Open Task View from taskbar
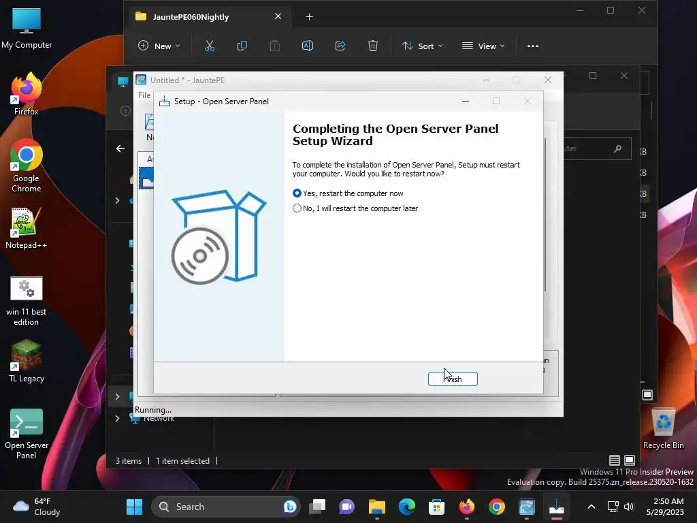This screenshot has height=523, width=697. [x=317, y=507]
